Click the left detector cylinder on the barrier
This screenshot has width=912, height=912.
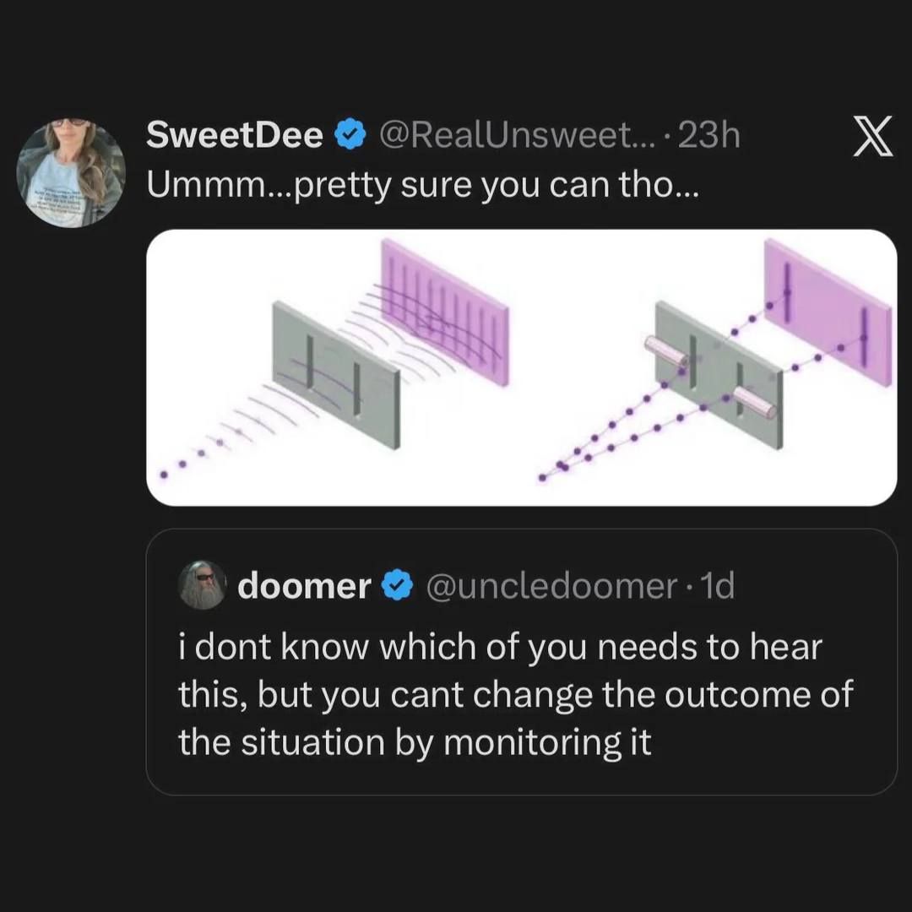click(x=667, y=351)
